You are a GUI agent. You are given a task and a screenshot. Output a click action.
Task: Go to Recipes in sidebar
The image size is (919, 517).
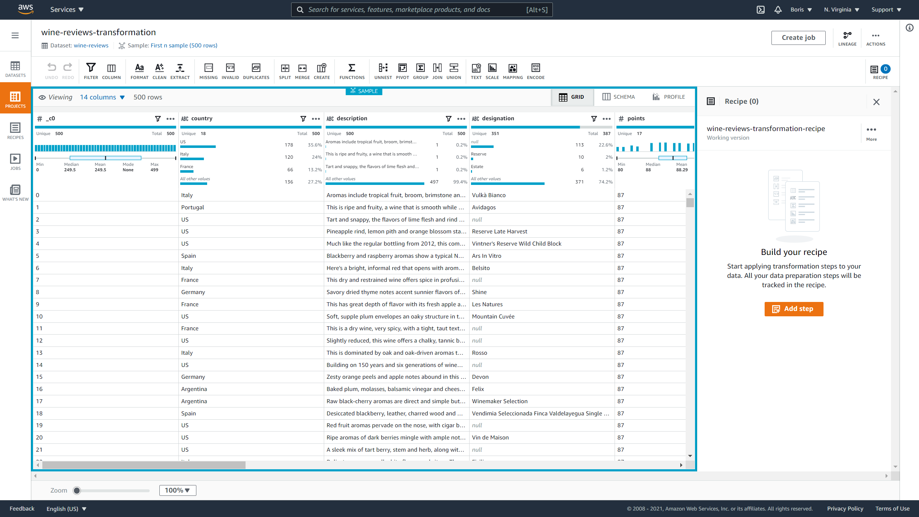pyautogui.click(x=15, y=131)
